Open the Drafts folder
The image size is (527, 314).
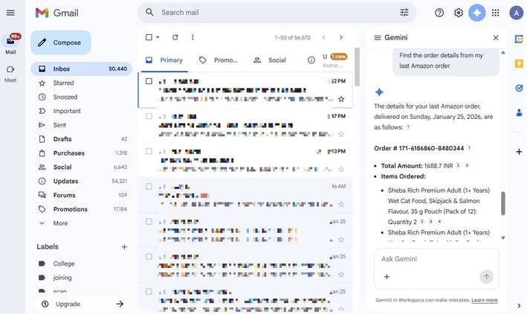pos(82,139)
